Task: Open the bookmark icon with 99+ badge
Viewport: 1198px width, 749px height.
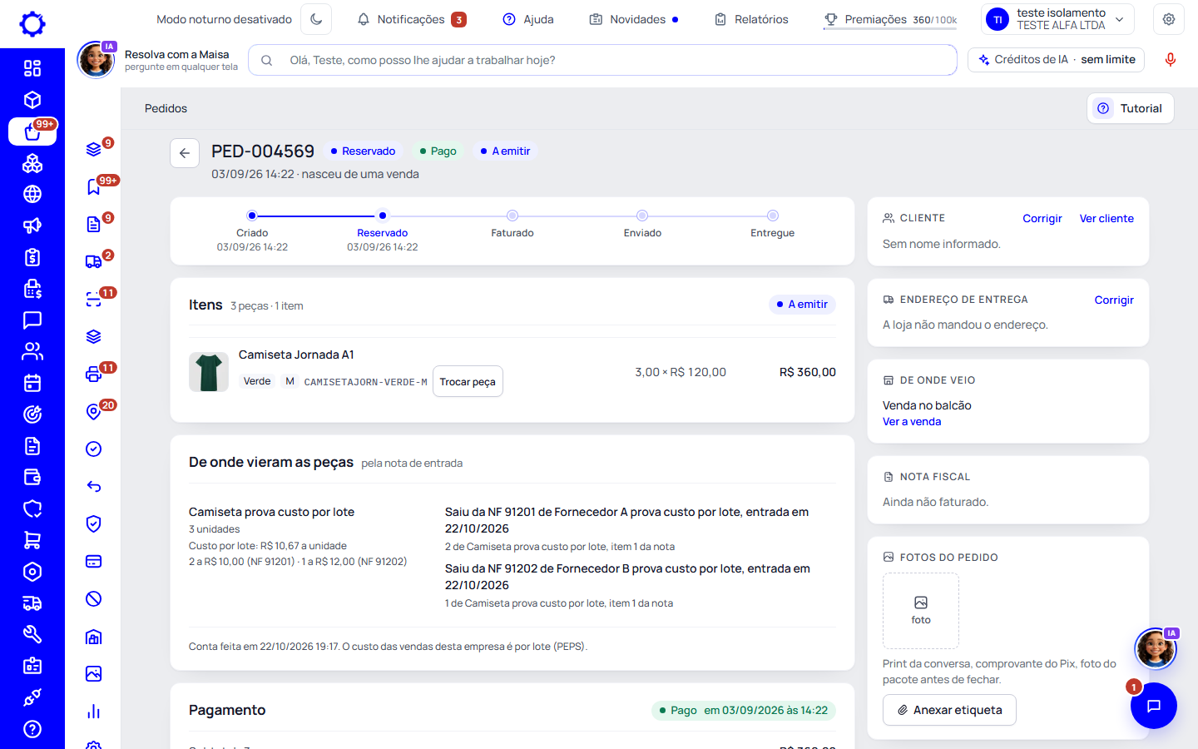Action: click(94, 186)
